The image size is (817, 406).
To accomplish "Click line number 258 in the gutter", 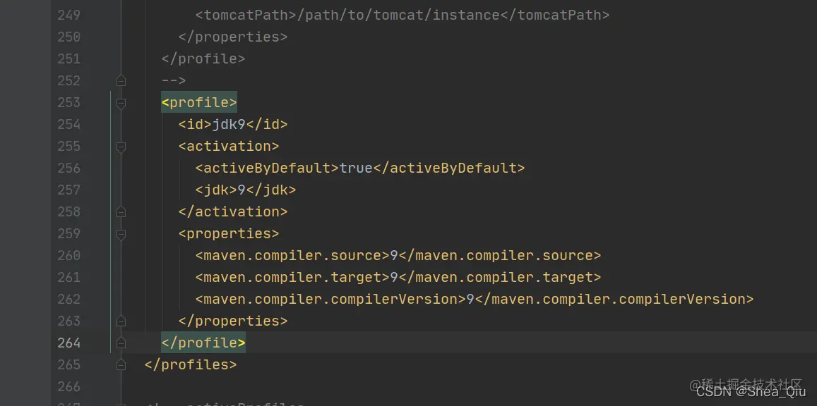I will (68, 212).
